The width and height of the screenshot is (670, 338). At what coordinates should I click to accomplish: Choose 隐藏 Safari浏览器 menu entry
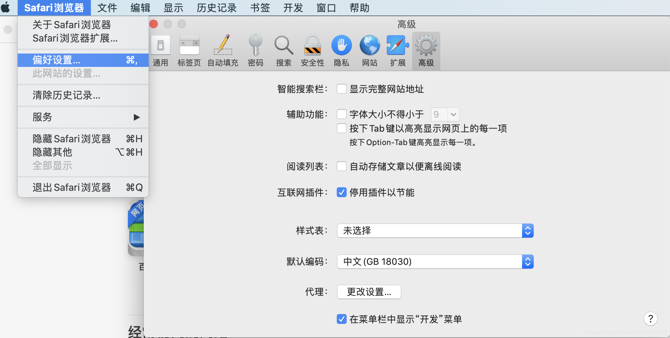pyautogui.click(x=83, y=139)
